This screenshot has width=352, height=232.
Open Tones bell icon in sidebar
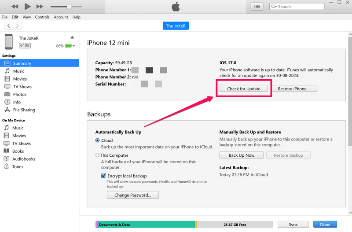7,167
